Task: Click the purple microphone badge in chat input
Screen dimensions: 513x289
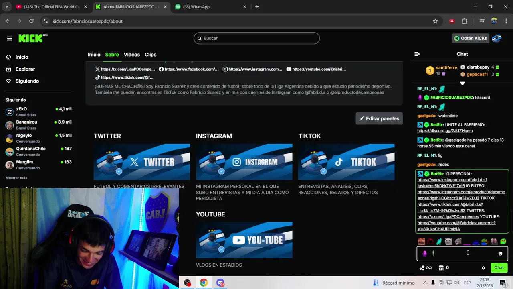Action: [425, 253]
